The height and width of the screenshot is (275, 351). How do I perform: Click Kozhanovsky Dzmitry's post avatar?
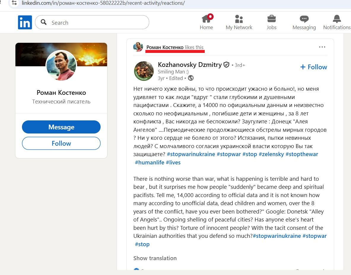[144, 71]
